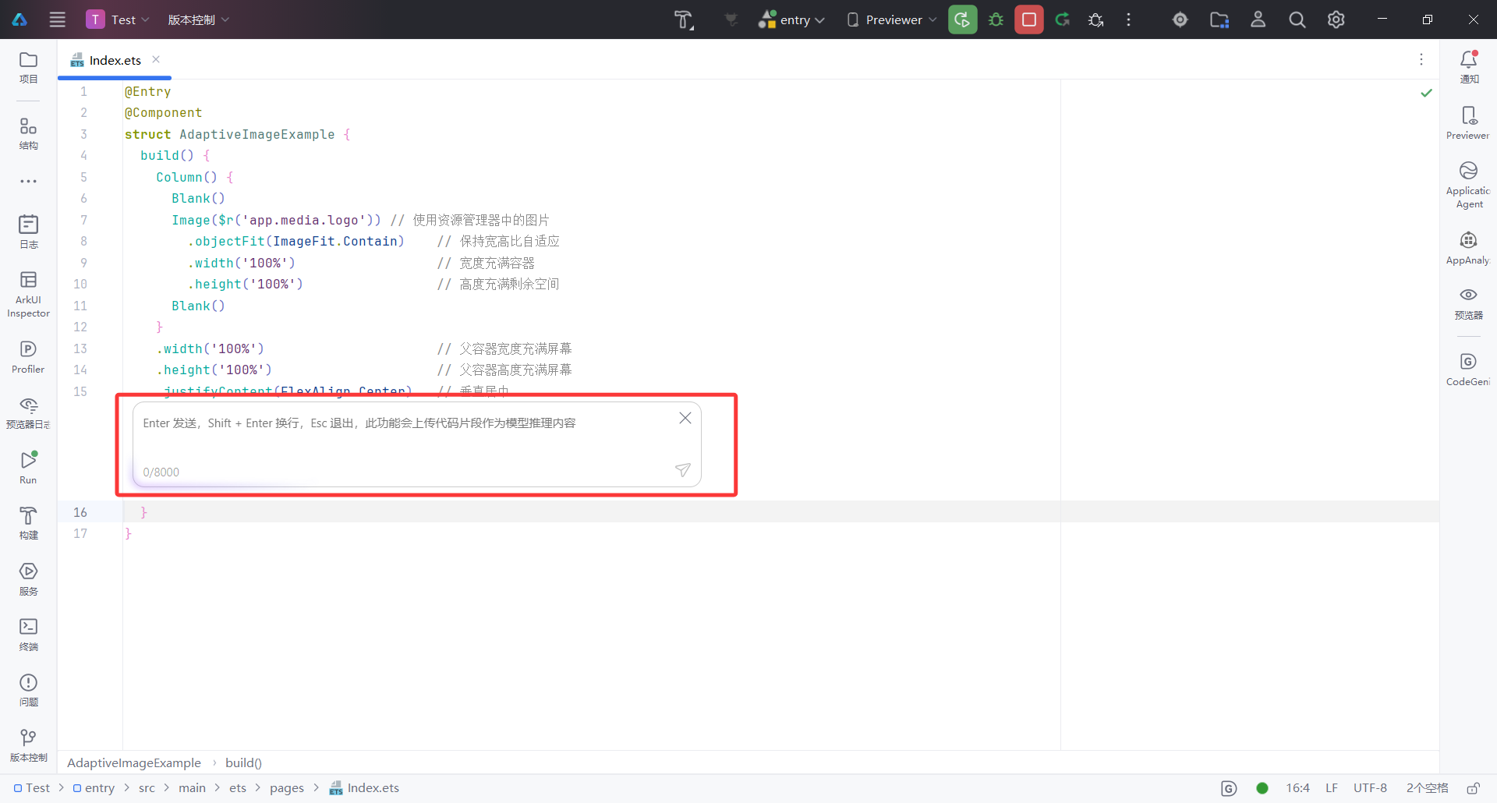Image resolution: width=1497 pixels, height=803 pixels.
Task: Open the Problems (问题) panel
Action: (x=28, y=690)
